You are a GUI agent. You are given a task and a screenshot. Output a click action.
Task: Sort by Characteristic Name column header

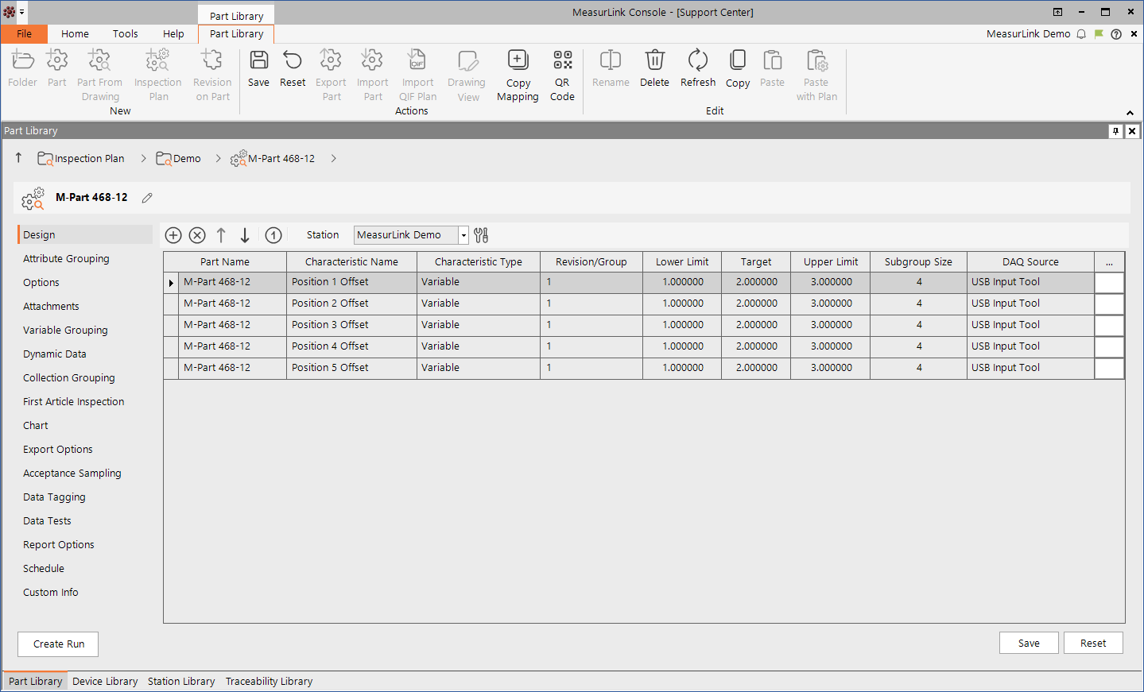[x=351, y=261]
